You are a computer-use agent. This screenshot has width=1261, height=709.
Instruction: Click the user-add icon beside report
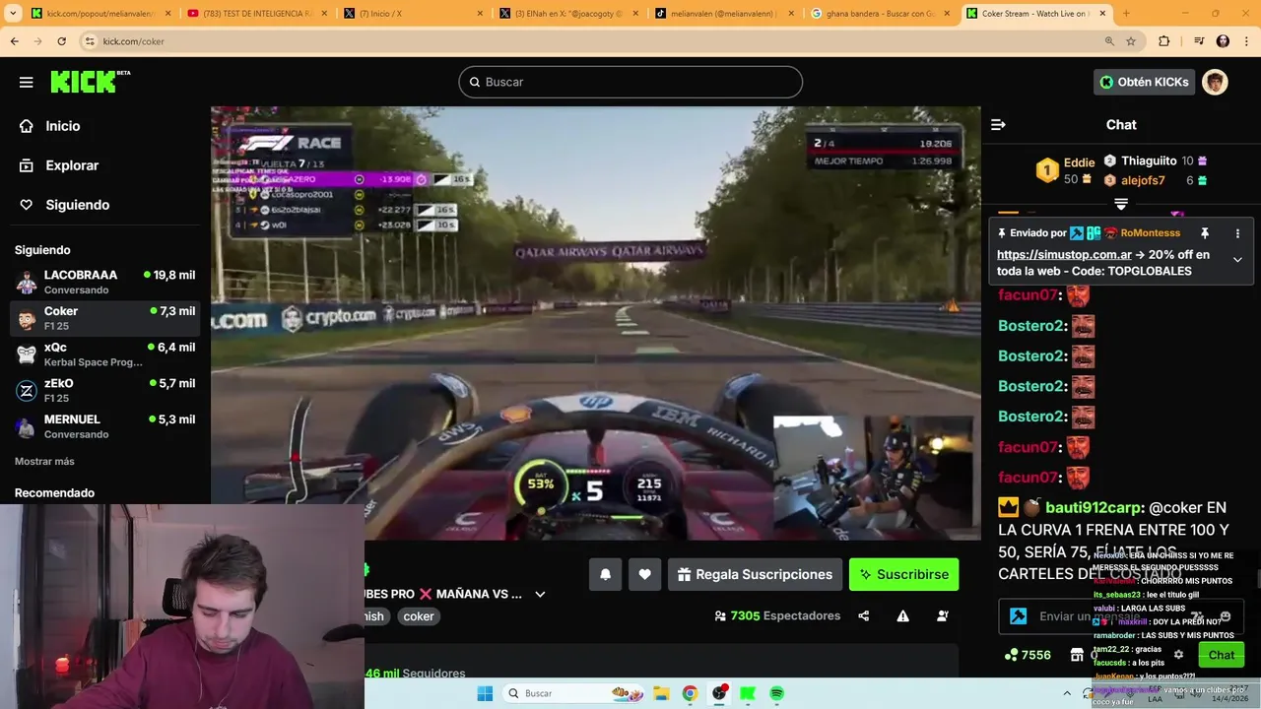tap(943, 615)
